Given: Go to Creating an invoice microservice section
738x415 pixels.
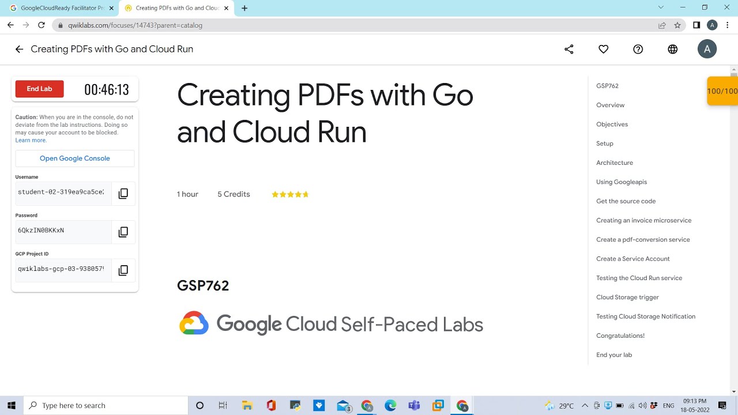Looking at the screenshot, I should pyautogui.click(x=643, y=220).
